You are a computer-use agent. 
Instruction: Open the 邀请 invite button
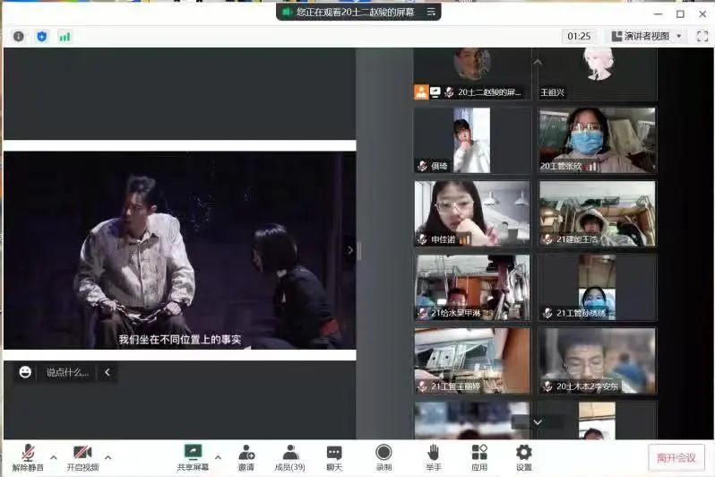(246, 458)
